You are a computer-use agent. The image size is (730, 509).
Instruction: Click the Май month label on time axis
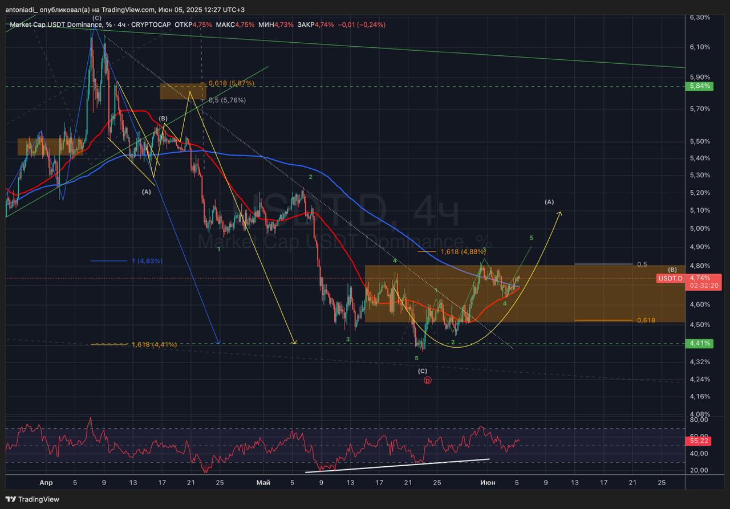(x=263, y=483)
